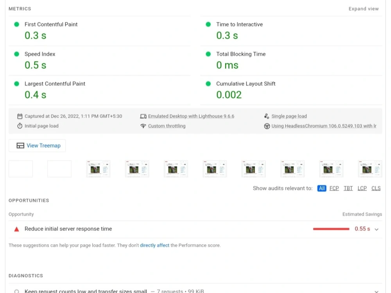Click green dot beside Largest Contentful Paint
Screen dimensions: 391x293
(x=17, y=84)
